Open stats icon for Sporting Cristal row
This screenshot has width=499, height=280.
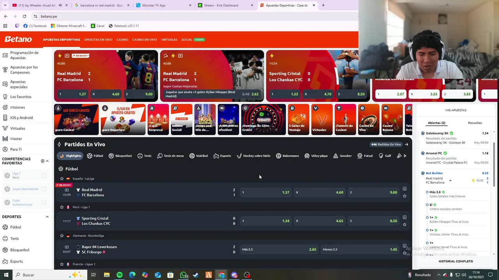pyautogui.click(x=405, y=217)
